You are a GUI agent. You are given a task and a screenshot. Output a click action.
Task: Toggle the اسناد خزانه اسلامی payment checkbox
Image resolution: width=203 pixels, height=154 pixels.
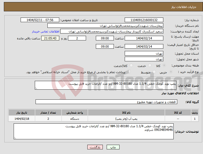pyautogui.click(x=129, y=71)
